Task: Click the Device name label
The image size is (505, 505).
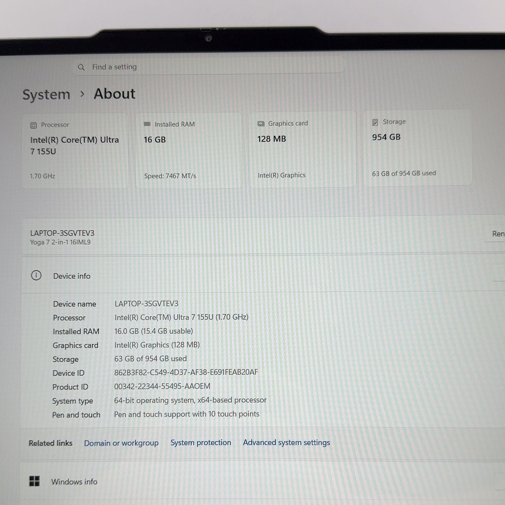Action: 74,304
